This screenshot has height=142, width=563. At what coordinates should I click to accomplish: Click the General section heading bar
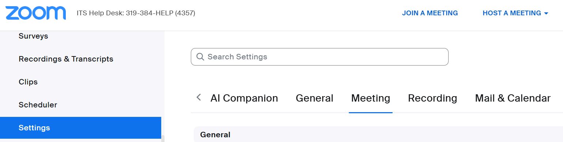tap(378, 134)
